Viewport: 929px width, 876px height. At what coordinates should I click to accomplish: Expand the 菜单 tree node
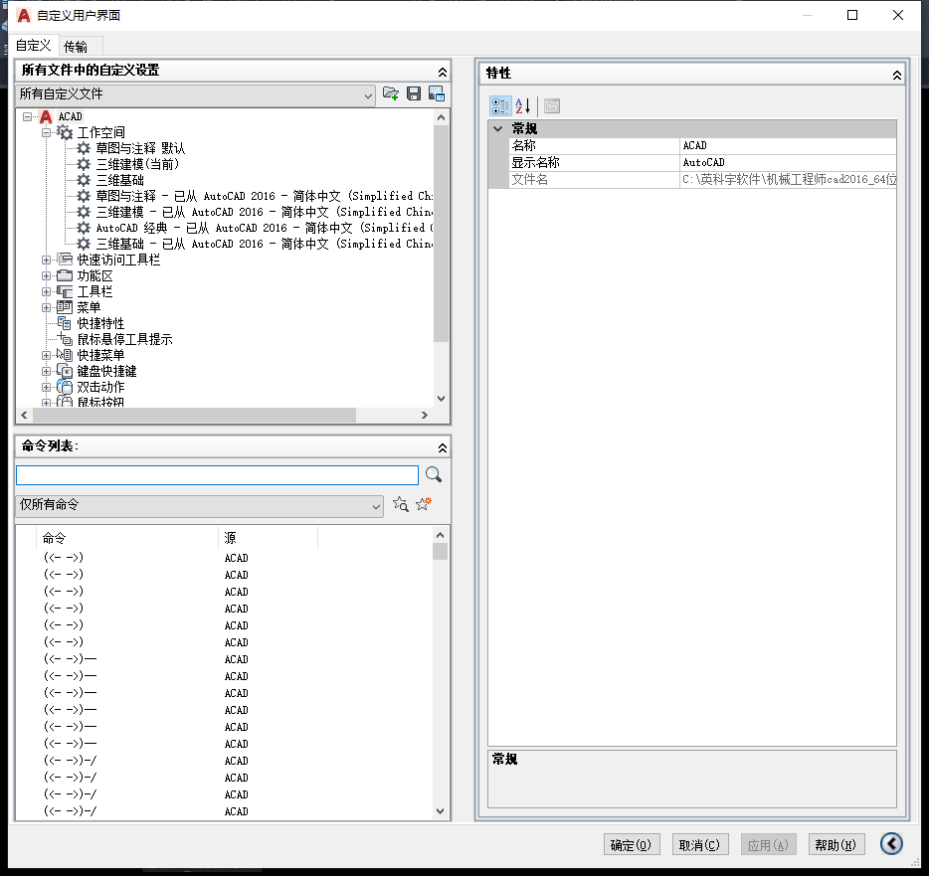(x=46, y=307)
